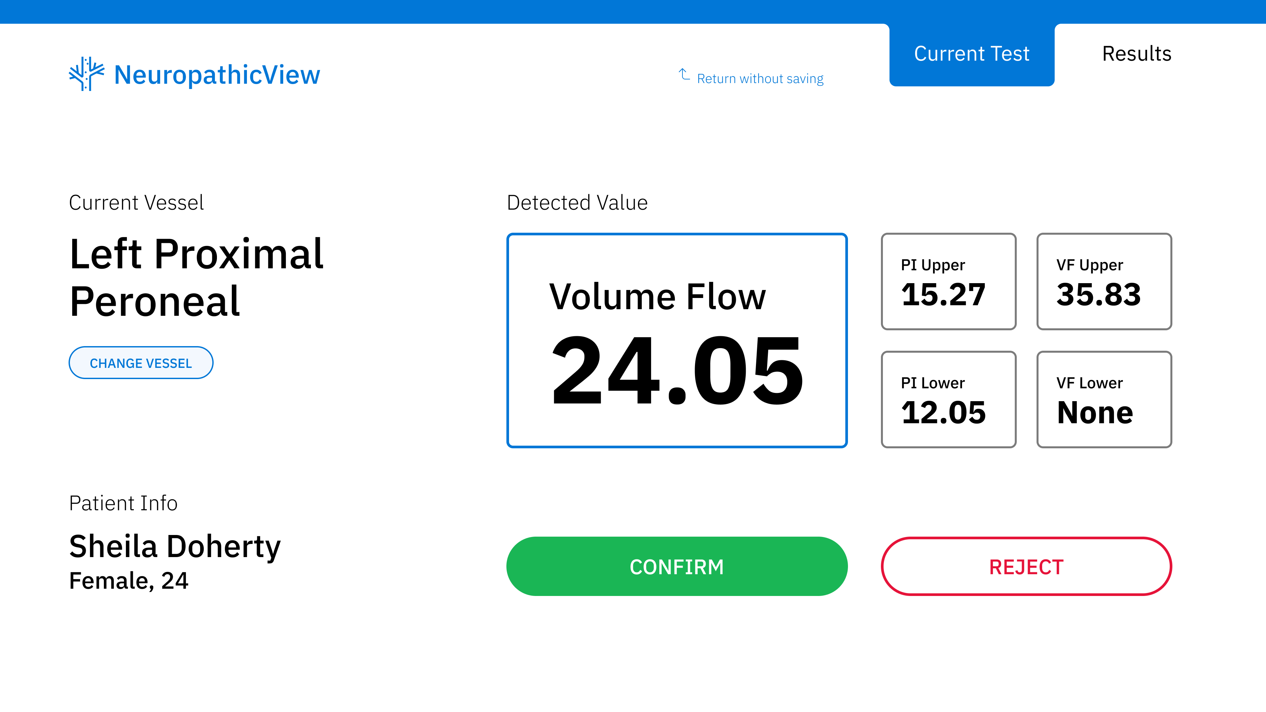Click the Detected Value heading
This screenshot has width=1266, height=712.
(x=577, y=203)
